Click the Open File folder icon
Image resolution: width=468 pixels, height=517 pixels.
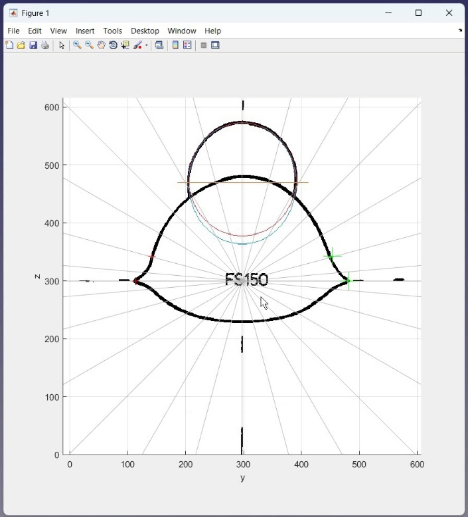point(21,45)
